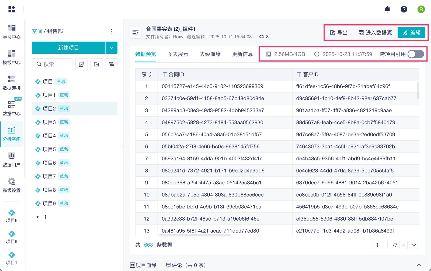
Task: Open the 项目6 shortcut in the sidebar
Action: tap(12, 216)
